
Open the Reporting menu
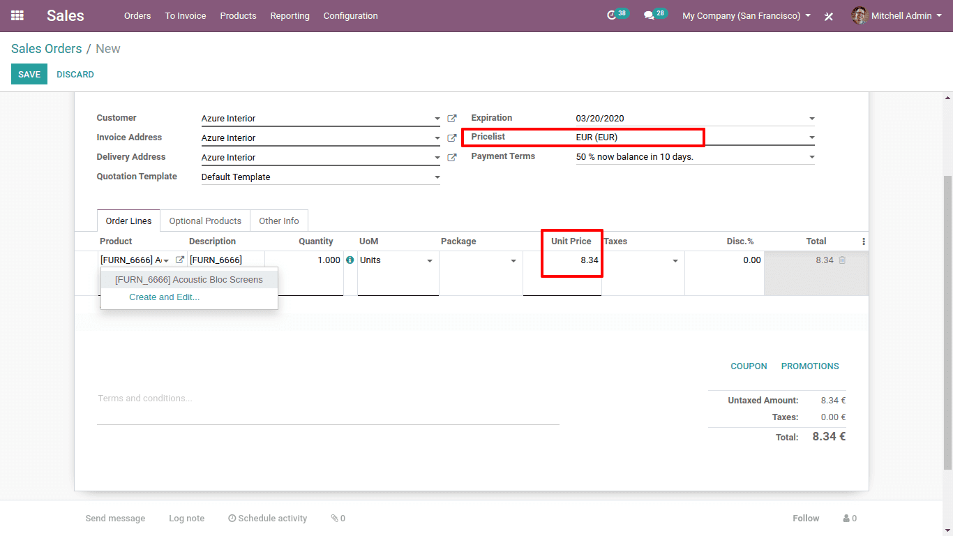(x=290, y=15)
